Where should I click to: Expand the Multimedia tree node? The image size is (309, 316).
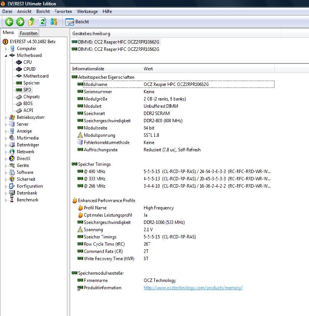6,138
